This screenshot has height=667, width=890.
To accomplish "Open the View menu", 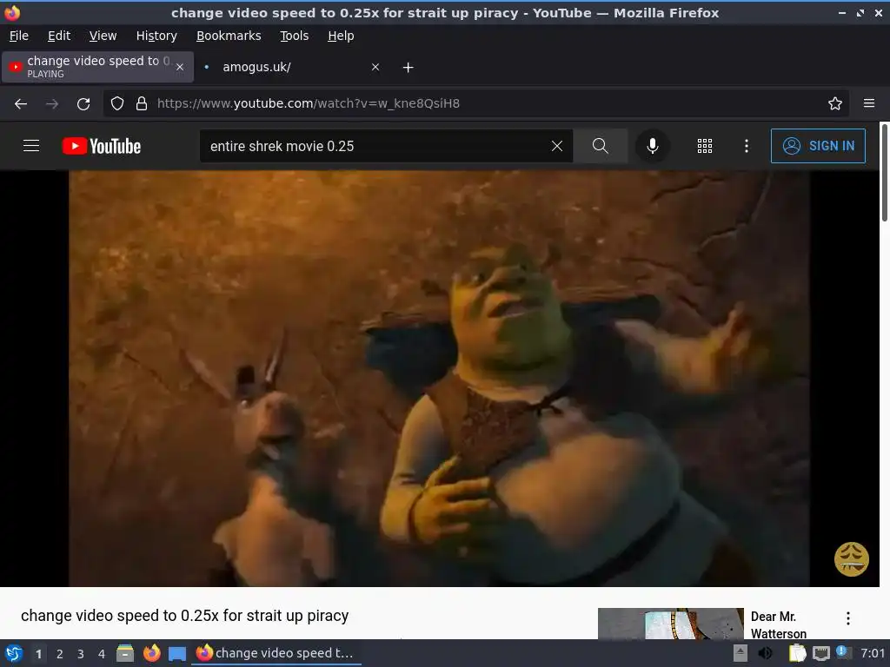I will (103, 36).
